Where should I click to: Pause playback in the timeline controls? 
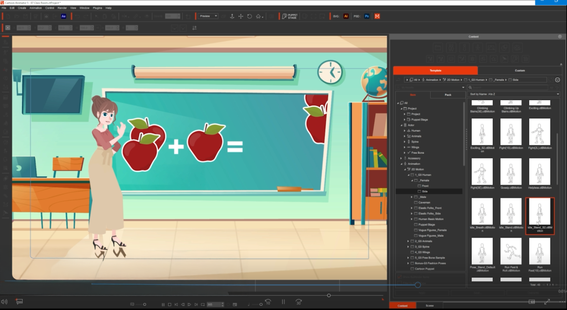coord(163,304)
